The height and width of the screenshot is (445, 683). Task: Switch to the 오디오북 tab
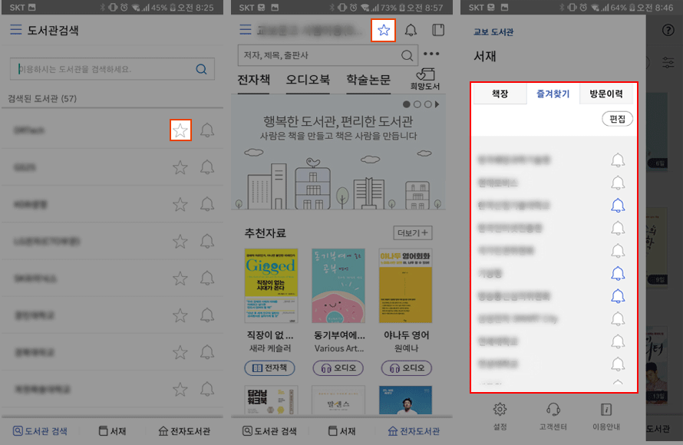click(x=307, y=80)
